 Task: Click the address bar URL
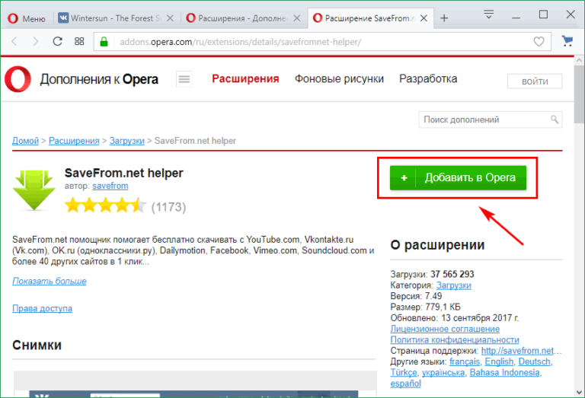coord(240,42)
